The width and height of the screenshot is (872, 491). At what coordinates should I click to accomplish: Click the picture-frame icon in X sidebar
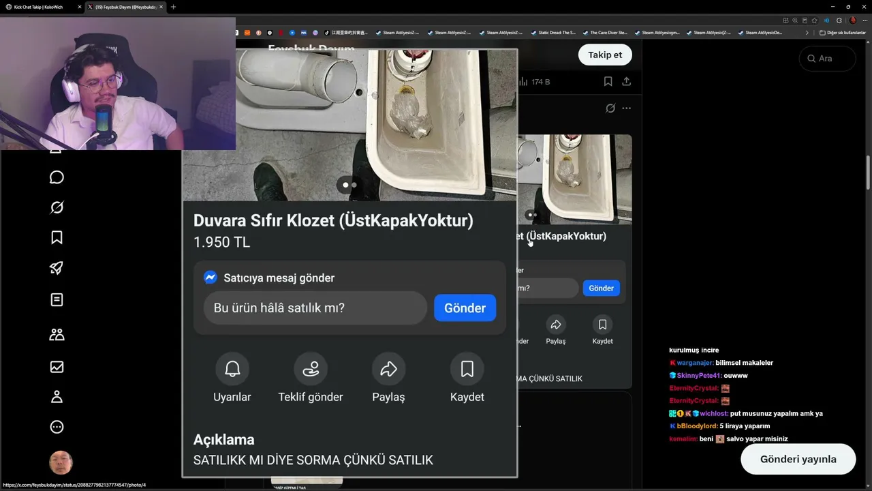tap(57, 367)
